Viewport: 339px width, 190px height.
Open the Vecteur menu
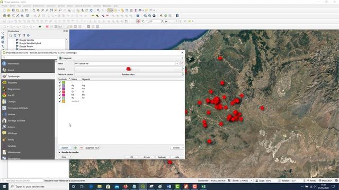click(x=61, y=6)
